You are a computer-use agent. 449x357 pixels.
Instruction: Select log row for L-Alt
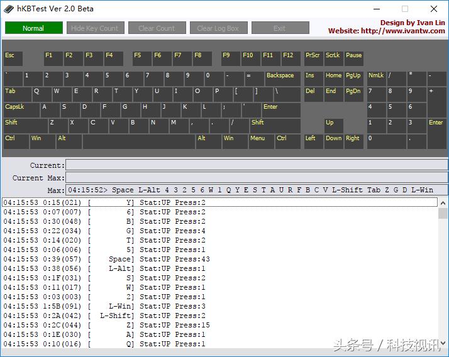click(219, 268)
